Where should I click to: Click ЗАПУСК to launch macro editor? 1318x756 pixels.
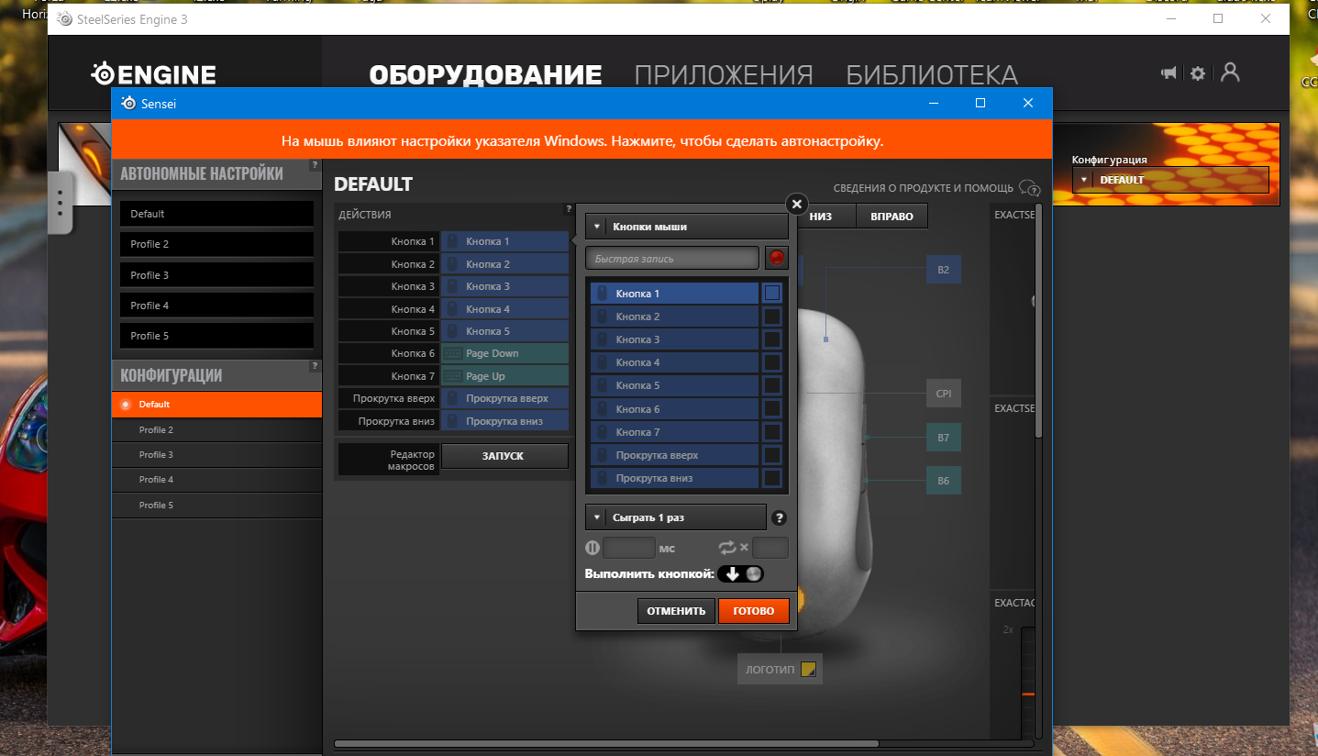coord(504,456)
